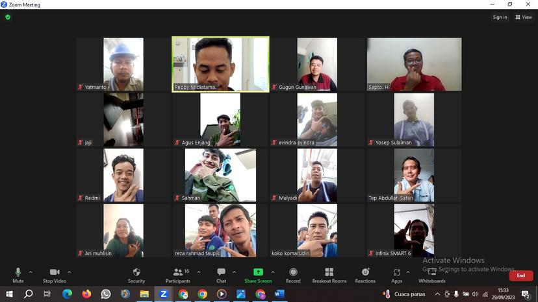
Task: Expand audio options caret beside Mute
Action: (x=31, y=272)
